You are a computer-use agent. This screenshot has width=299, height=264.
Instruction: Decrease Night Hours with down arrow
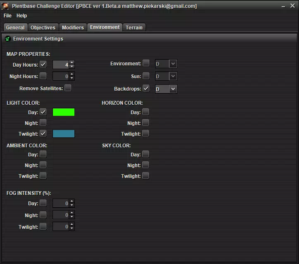(x=72, y=78)
